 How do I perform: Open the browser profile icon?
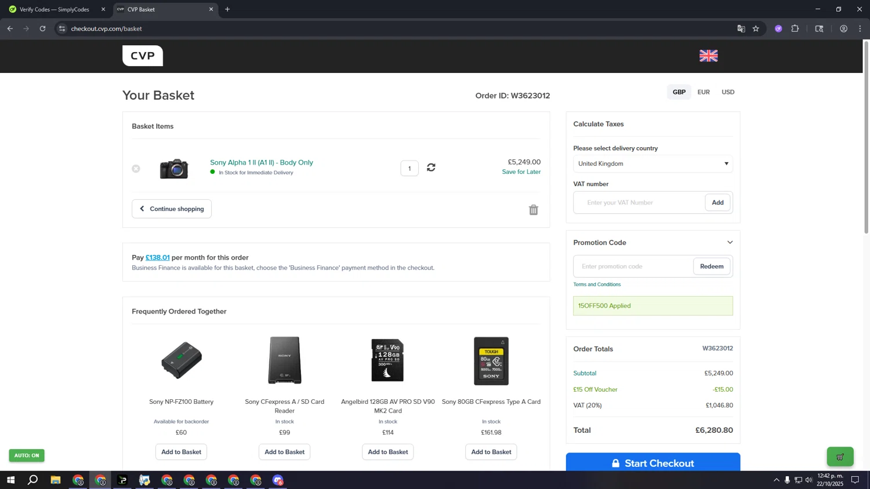[843, 28]
